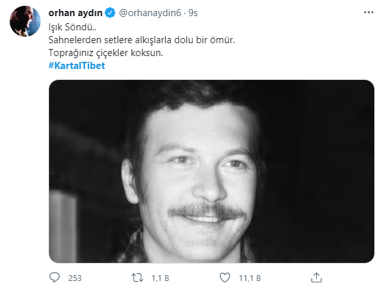Open the @orhanaydin6 handle link
This screenshot has height=290, width=382.
[150, 13]
